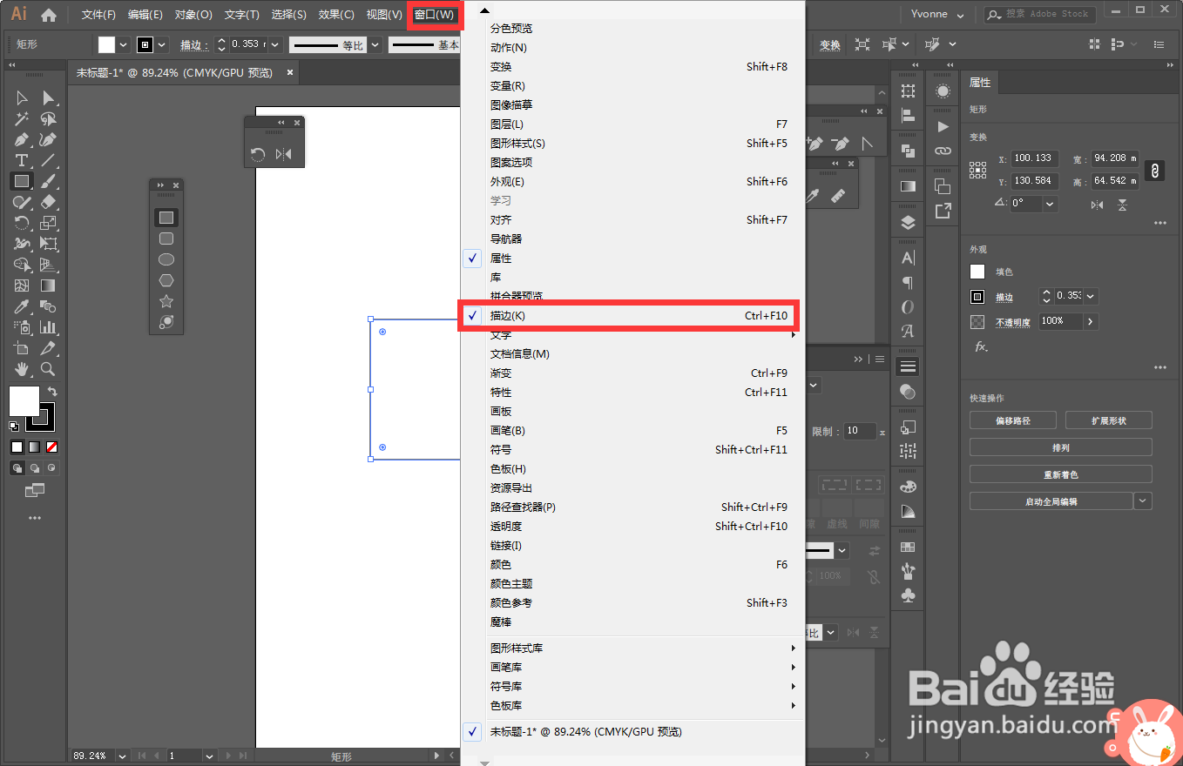Select the Magic Wand tool
This screenshot has height=766, width=1183.
[22, 118]
